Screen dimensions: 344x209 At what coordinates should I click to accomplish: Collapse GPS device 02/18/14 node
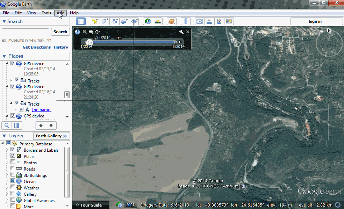[7, 86]
